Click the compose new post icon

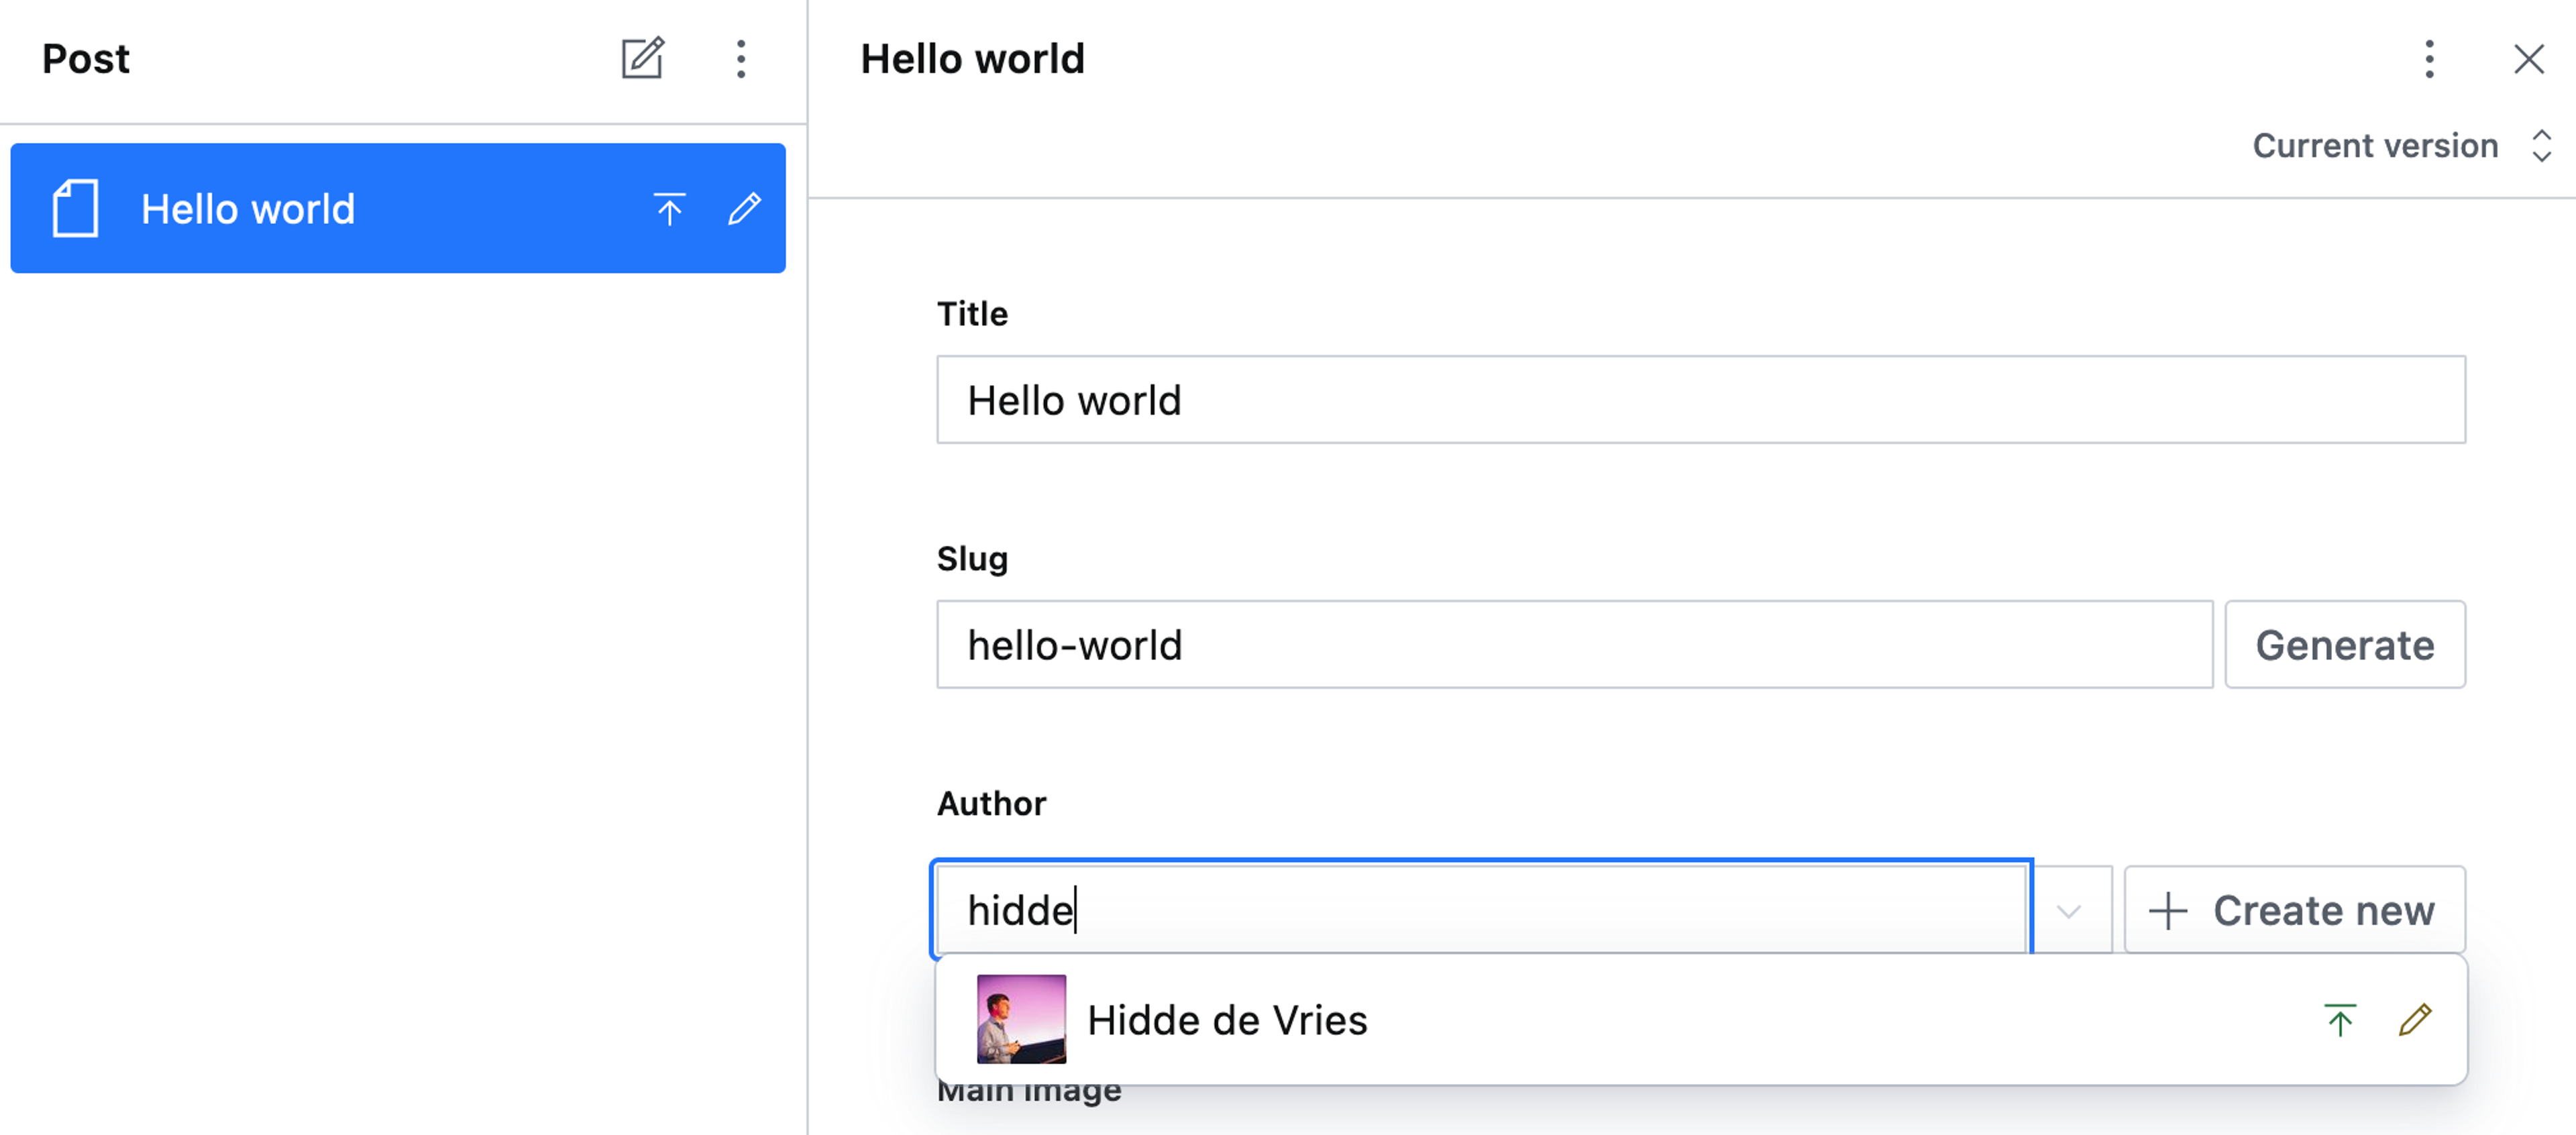[642, 59]
